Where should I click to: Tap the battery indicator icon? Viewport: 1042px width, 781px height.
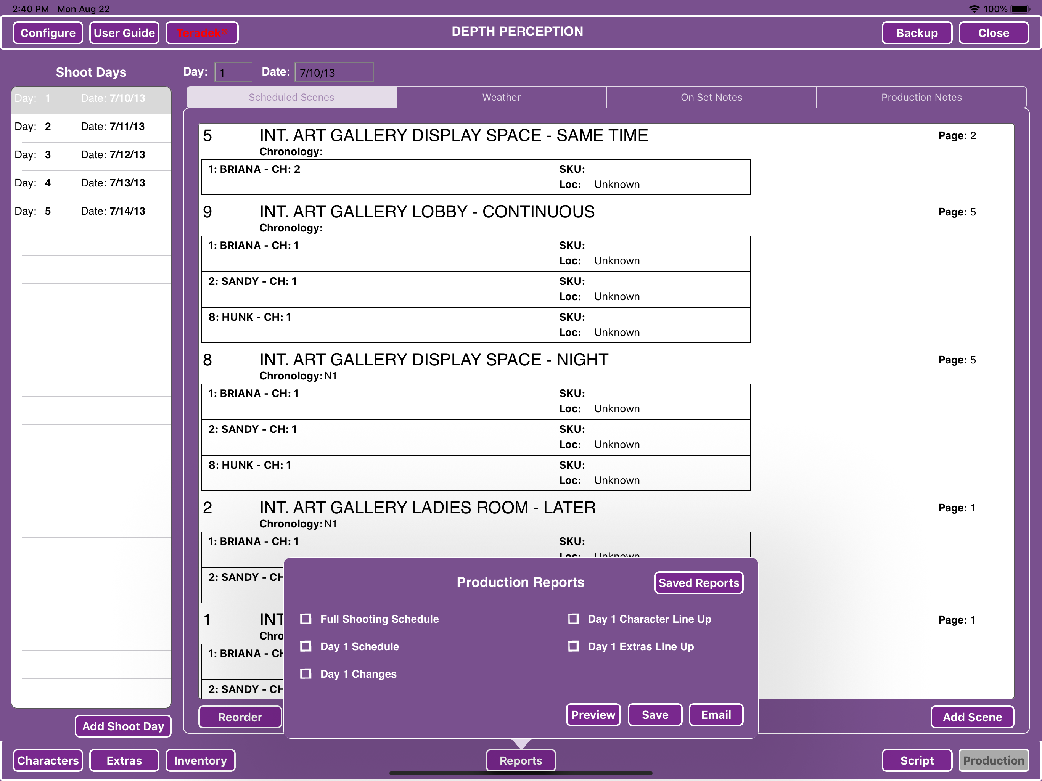point(1020,8)
